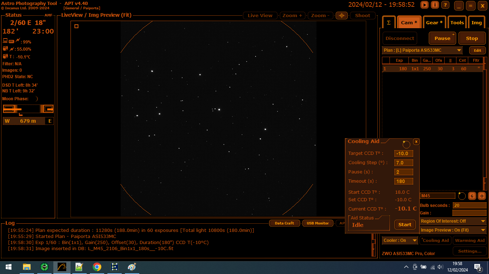Click the Pause button

tap(442, 38)
